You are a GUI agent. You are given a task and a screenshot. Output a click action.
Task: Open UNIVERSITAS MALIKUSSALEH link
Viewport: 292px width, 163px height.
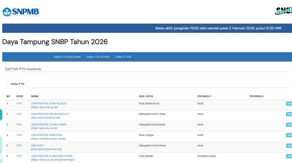pyautogui.click(x=50, y=114)
